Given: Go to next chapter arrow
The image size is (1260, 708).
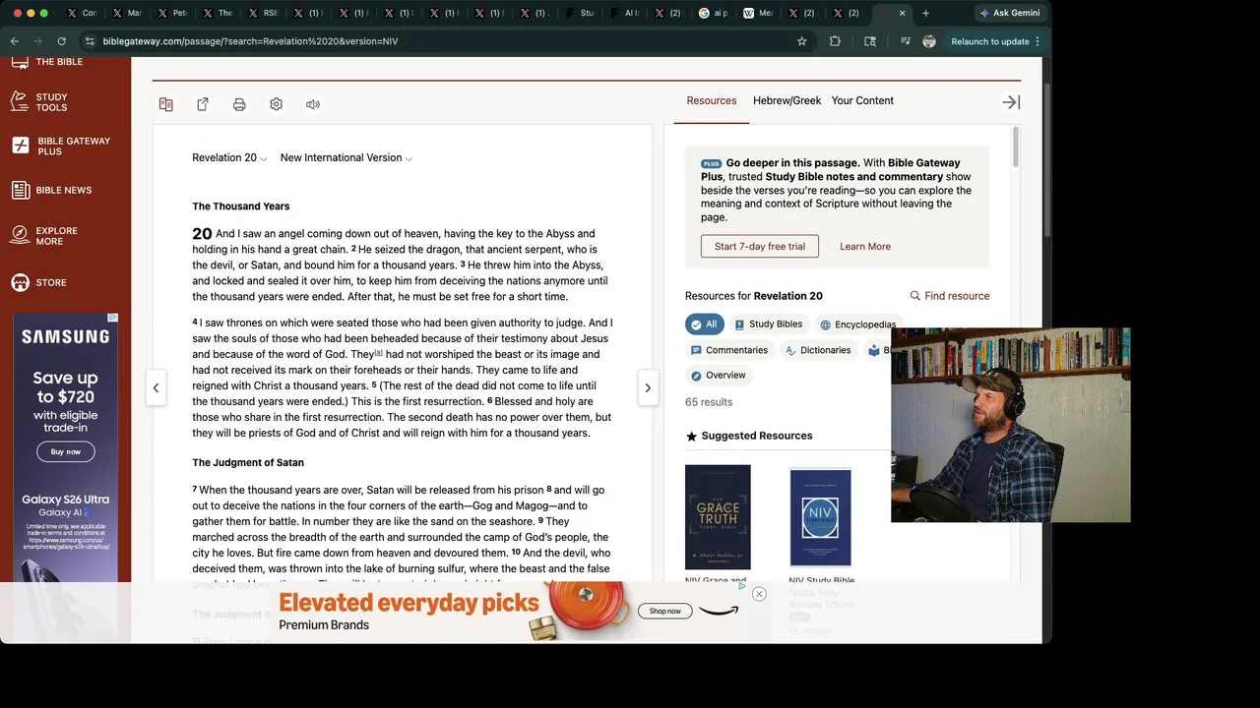Looking at the screenshot, I should click(648, 387).
